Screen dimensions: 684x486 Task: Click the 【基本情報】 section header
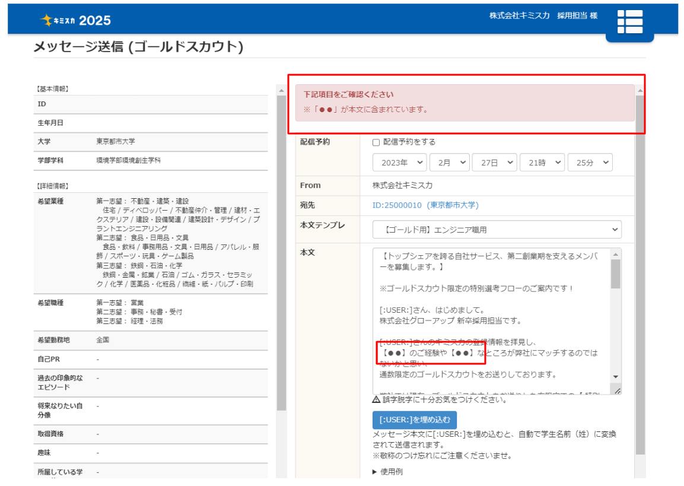point(52,88)
